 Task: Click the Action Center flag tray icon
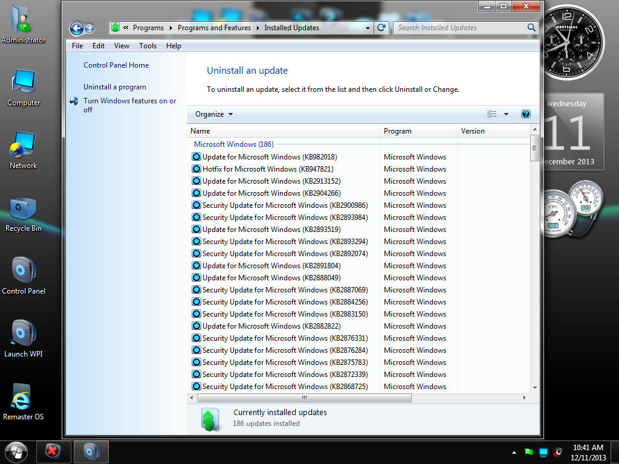pos(529,452)
